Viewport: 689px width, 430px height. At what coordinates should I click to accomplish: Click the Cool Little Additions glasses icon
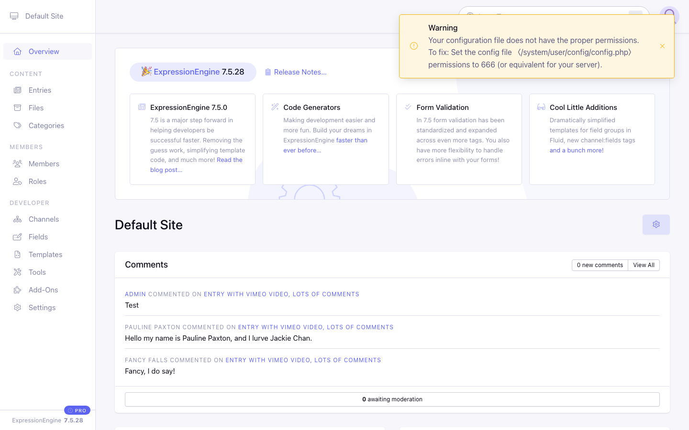541,107
